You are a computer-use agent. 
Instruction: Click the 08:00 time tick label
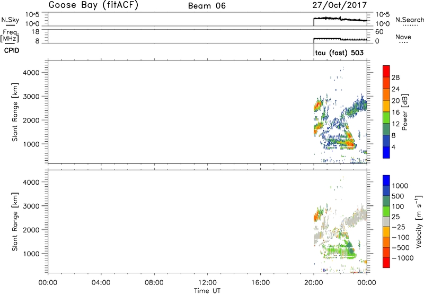click(154, 283)
